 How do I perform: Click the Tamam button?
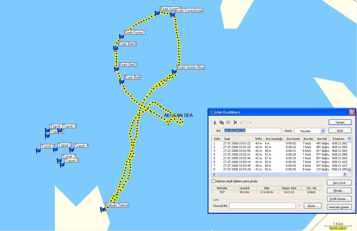point(340,122)
